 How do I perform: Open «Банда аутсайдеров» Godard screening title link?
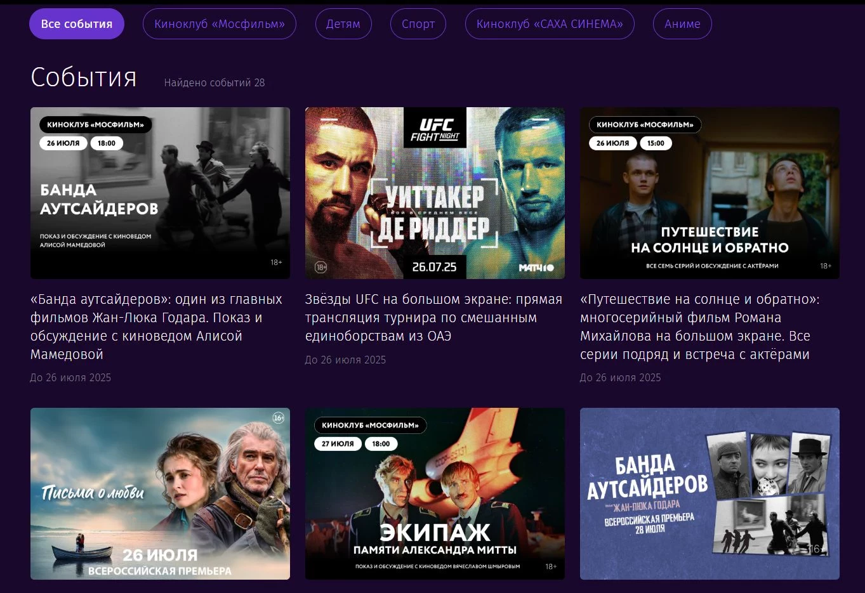pyautogui.click(x=156, y=327)
